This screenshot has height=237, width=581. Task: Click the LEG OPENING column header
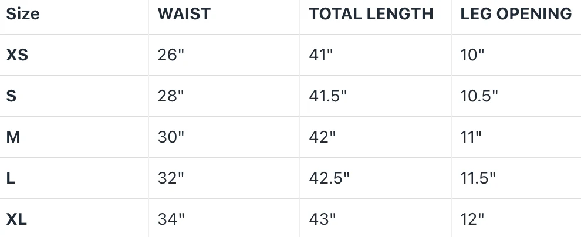(x=516, y=14)
